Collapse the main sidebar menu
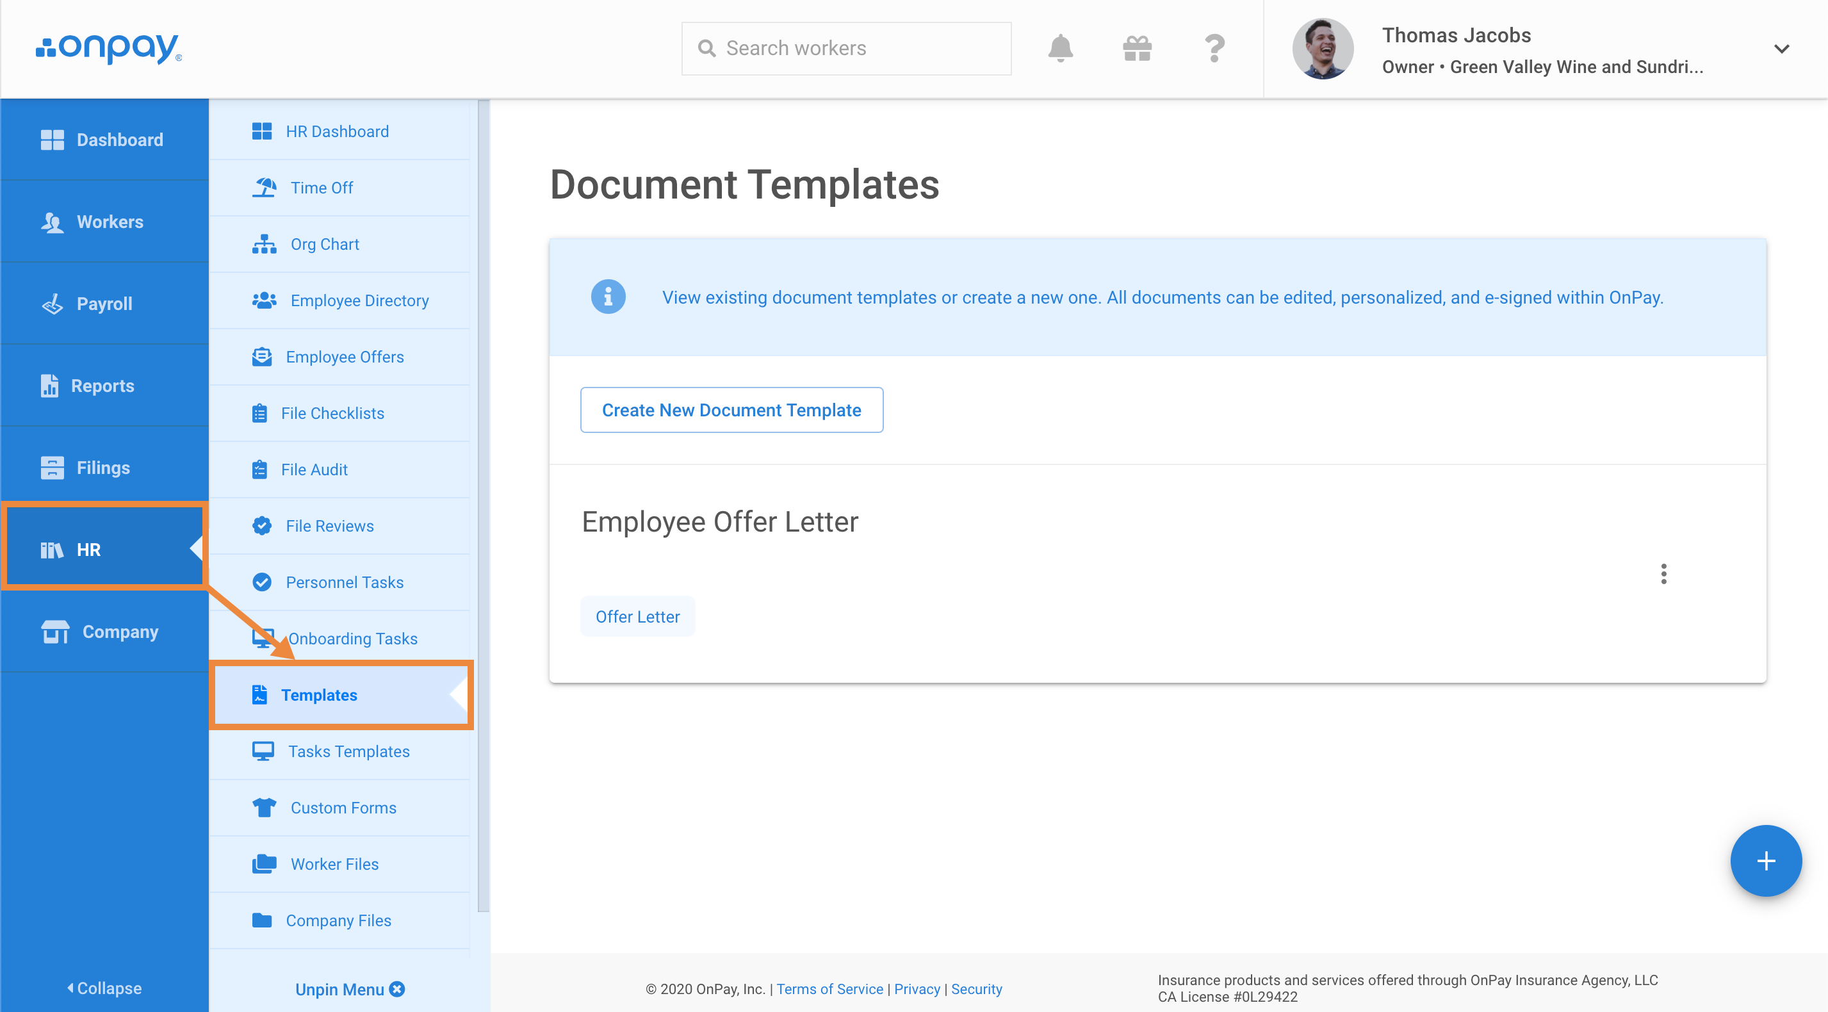Viewport: 1828px width, 1012px height. pos(104,988)
